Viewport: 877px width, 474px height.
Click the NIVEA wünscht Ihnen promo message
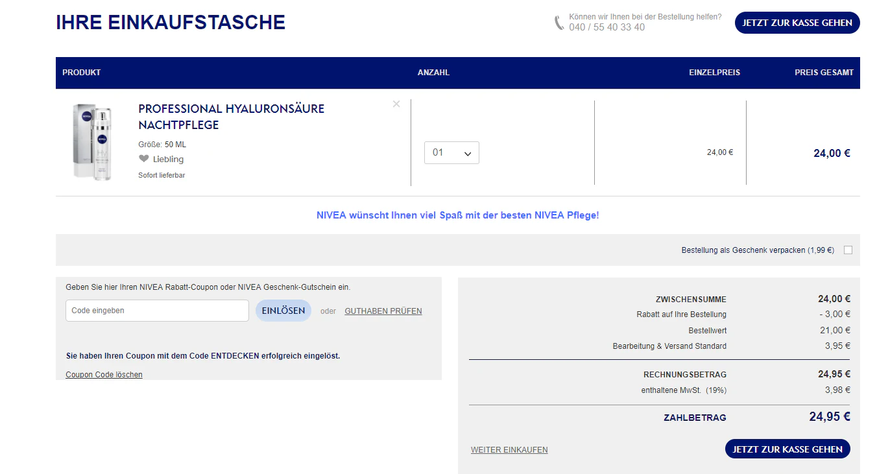tap(458, 215)
